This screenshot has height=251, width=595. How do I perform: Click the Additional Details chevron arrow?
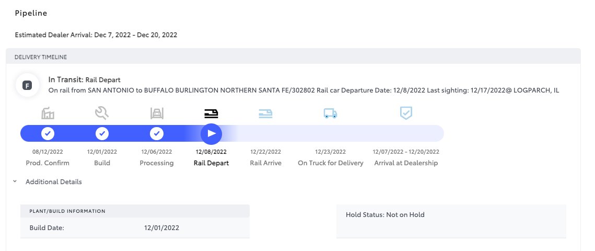[x=15, y=181]
